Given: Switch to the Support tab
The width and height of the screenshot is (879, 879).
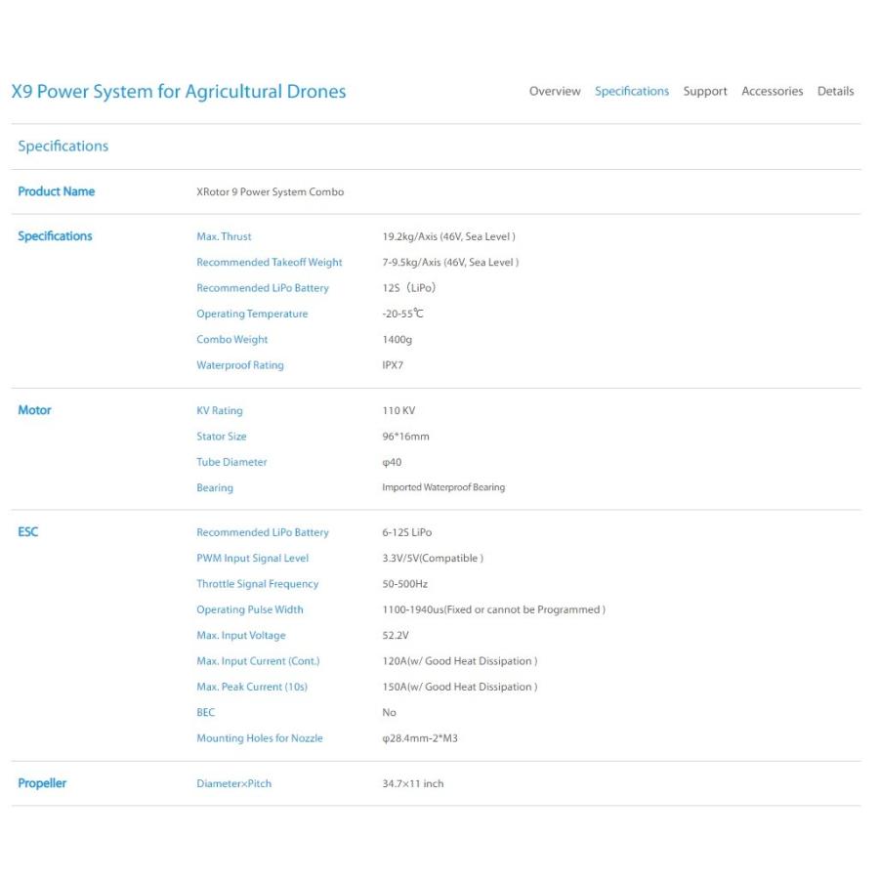Looking at the screenshot, I should pyautogui.click(x=704, y=92).
